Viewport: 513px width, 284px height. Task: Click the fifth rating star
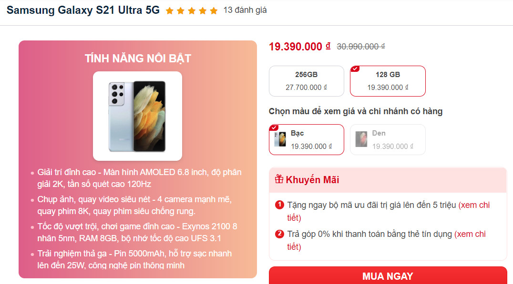[x=214, y=11]
